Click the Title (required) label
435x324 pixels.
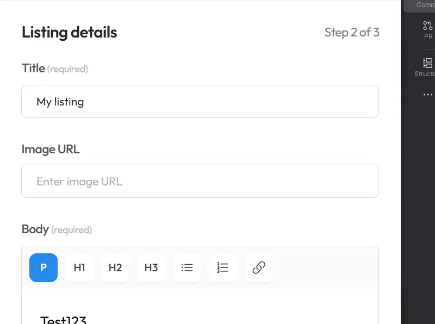coord(54,68)
